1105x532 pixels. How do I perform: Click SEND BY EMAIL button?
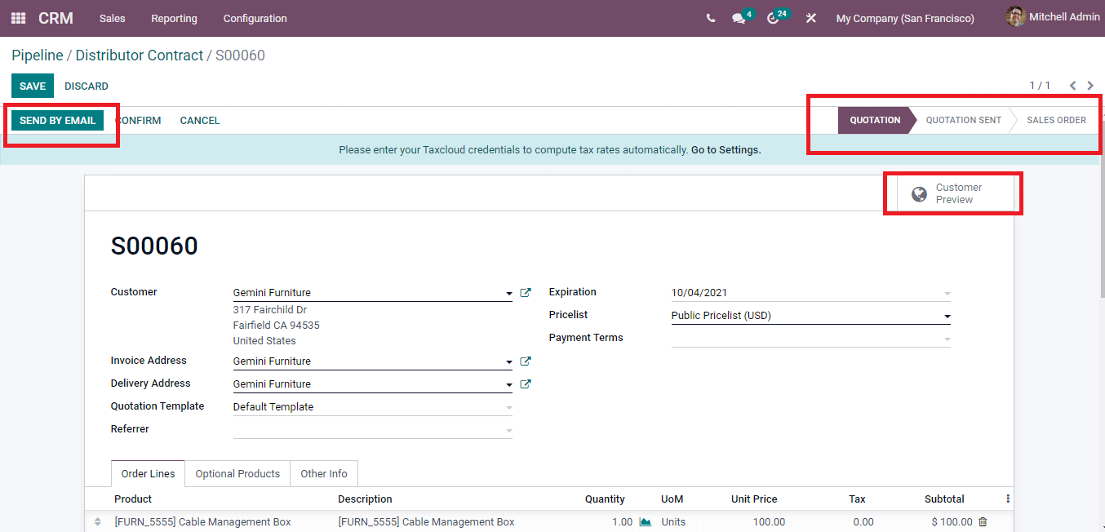click(57, 120)
